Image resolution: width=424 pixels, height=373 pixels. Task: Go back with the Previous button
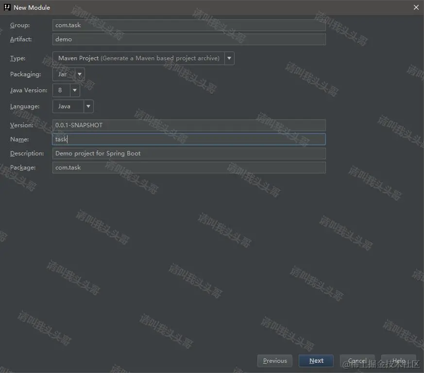tap(275, 360)
